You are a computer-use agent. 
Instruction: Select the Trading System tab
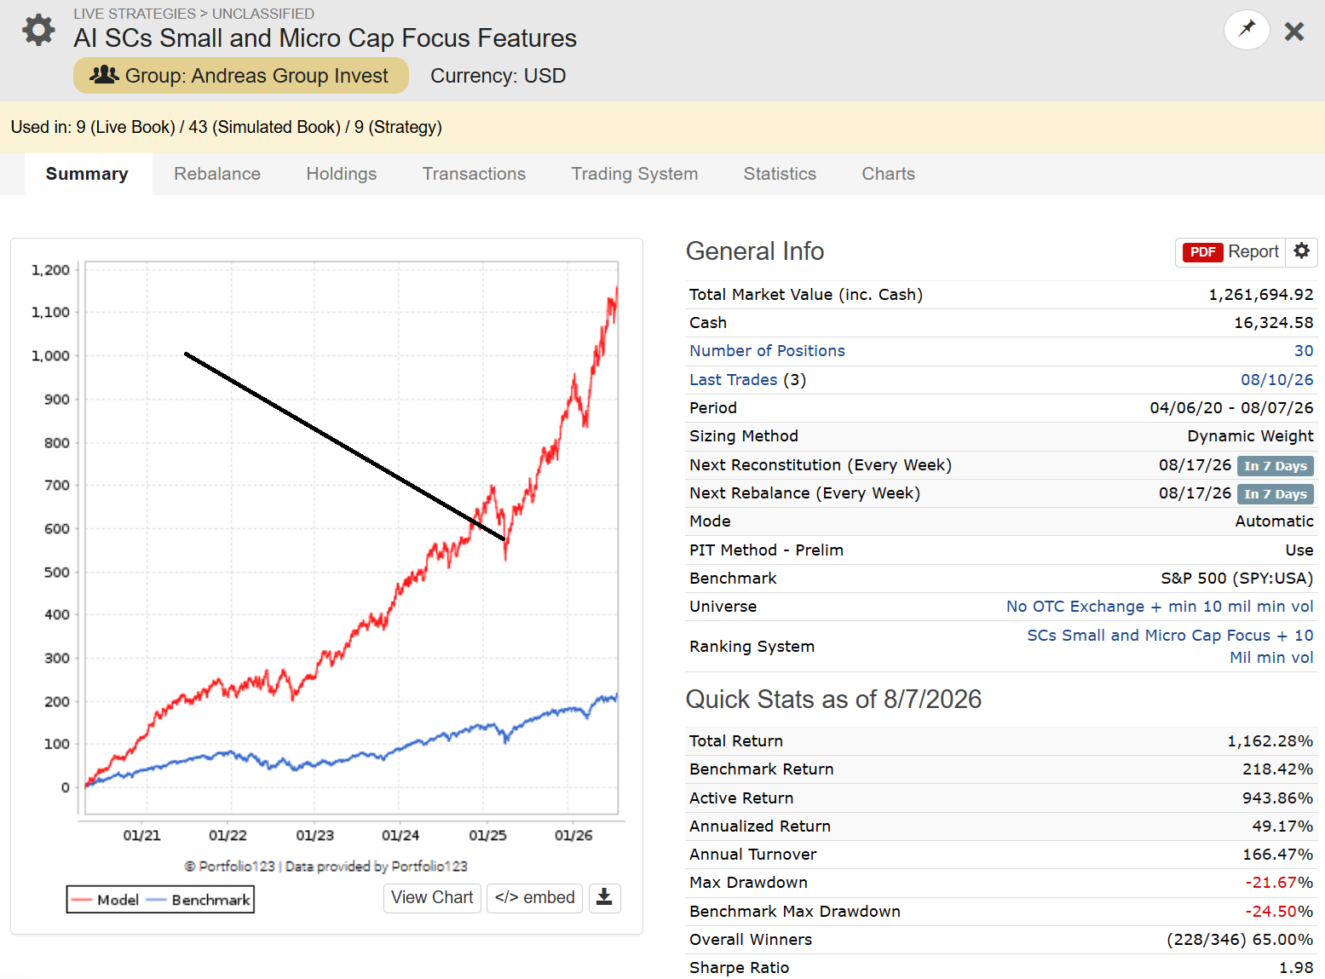(635, 174)
